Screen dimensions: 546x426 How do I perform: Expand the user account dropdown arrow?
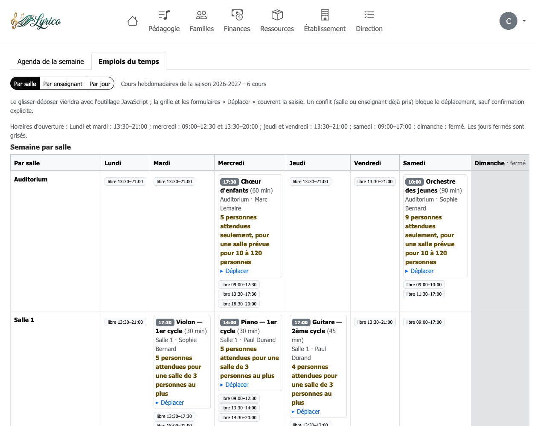(524, 21)
